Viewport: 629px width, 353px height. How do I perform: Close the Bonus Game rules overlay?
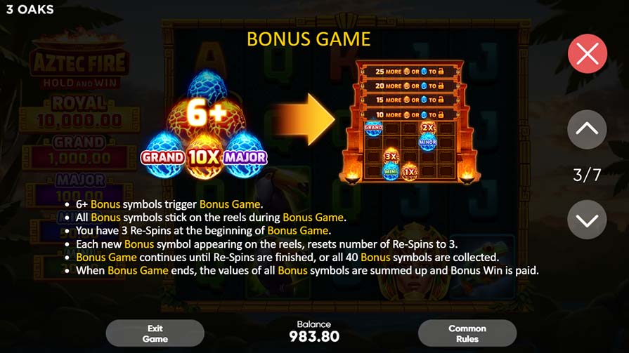pyautogui.click(x=588, y=54)
